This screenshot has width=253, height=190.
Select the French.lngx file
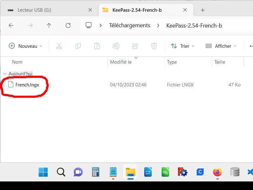[x=27, y=85]
